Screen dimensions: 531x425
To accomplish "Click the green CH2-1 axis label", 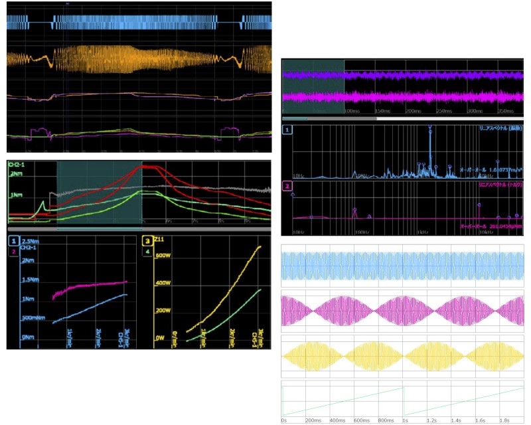I will pyautogui.click(x=17, y=165).
